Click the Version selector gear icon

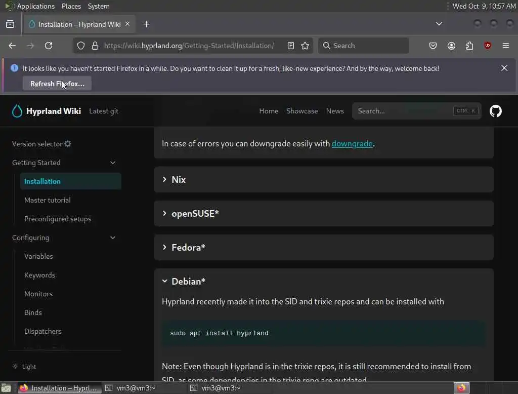(68, 144)
